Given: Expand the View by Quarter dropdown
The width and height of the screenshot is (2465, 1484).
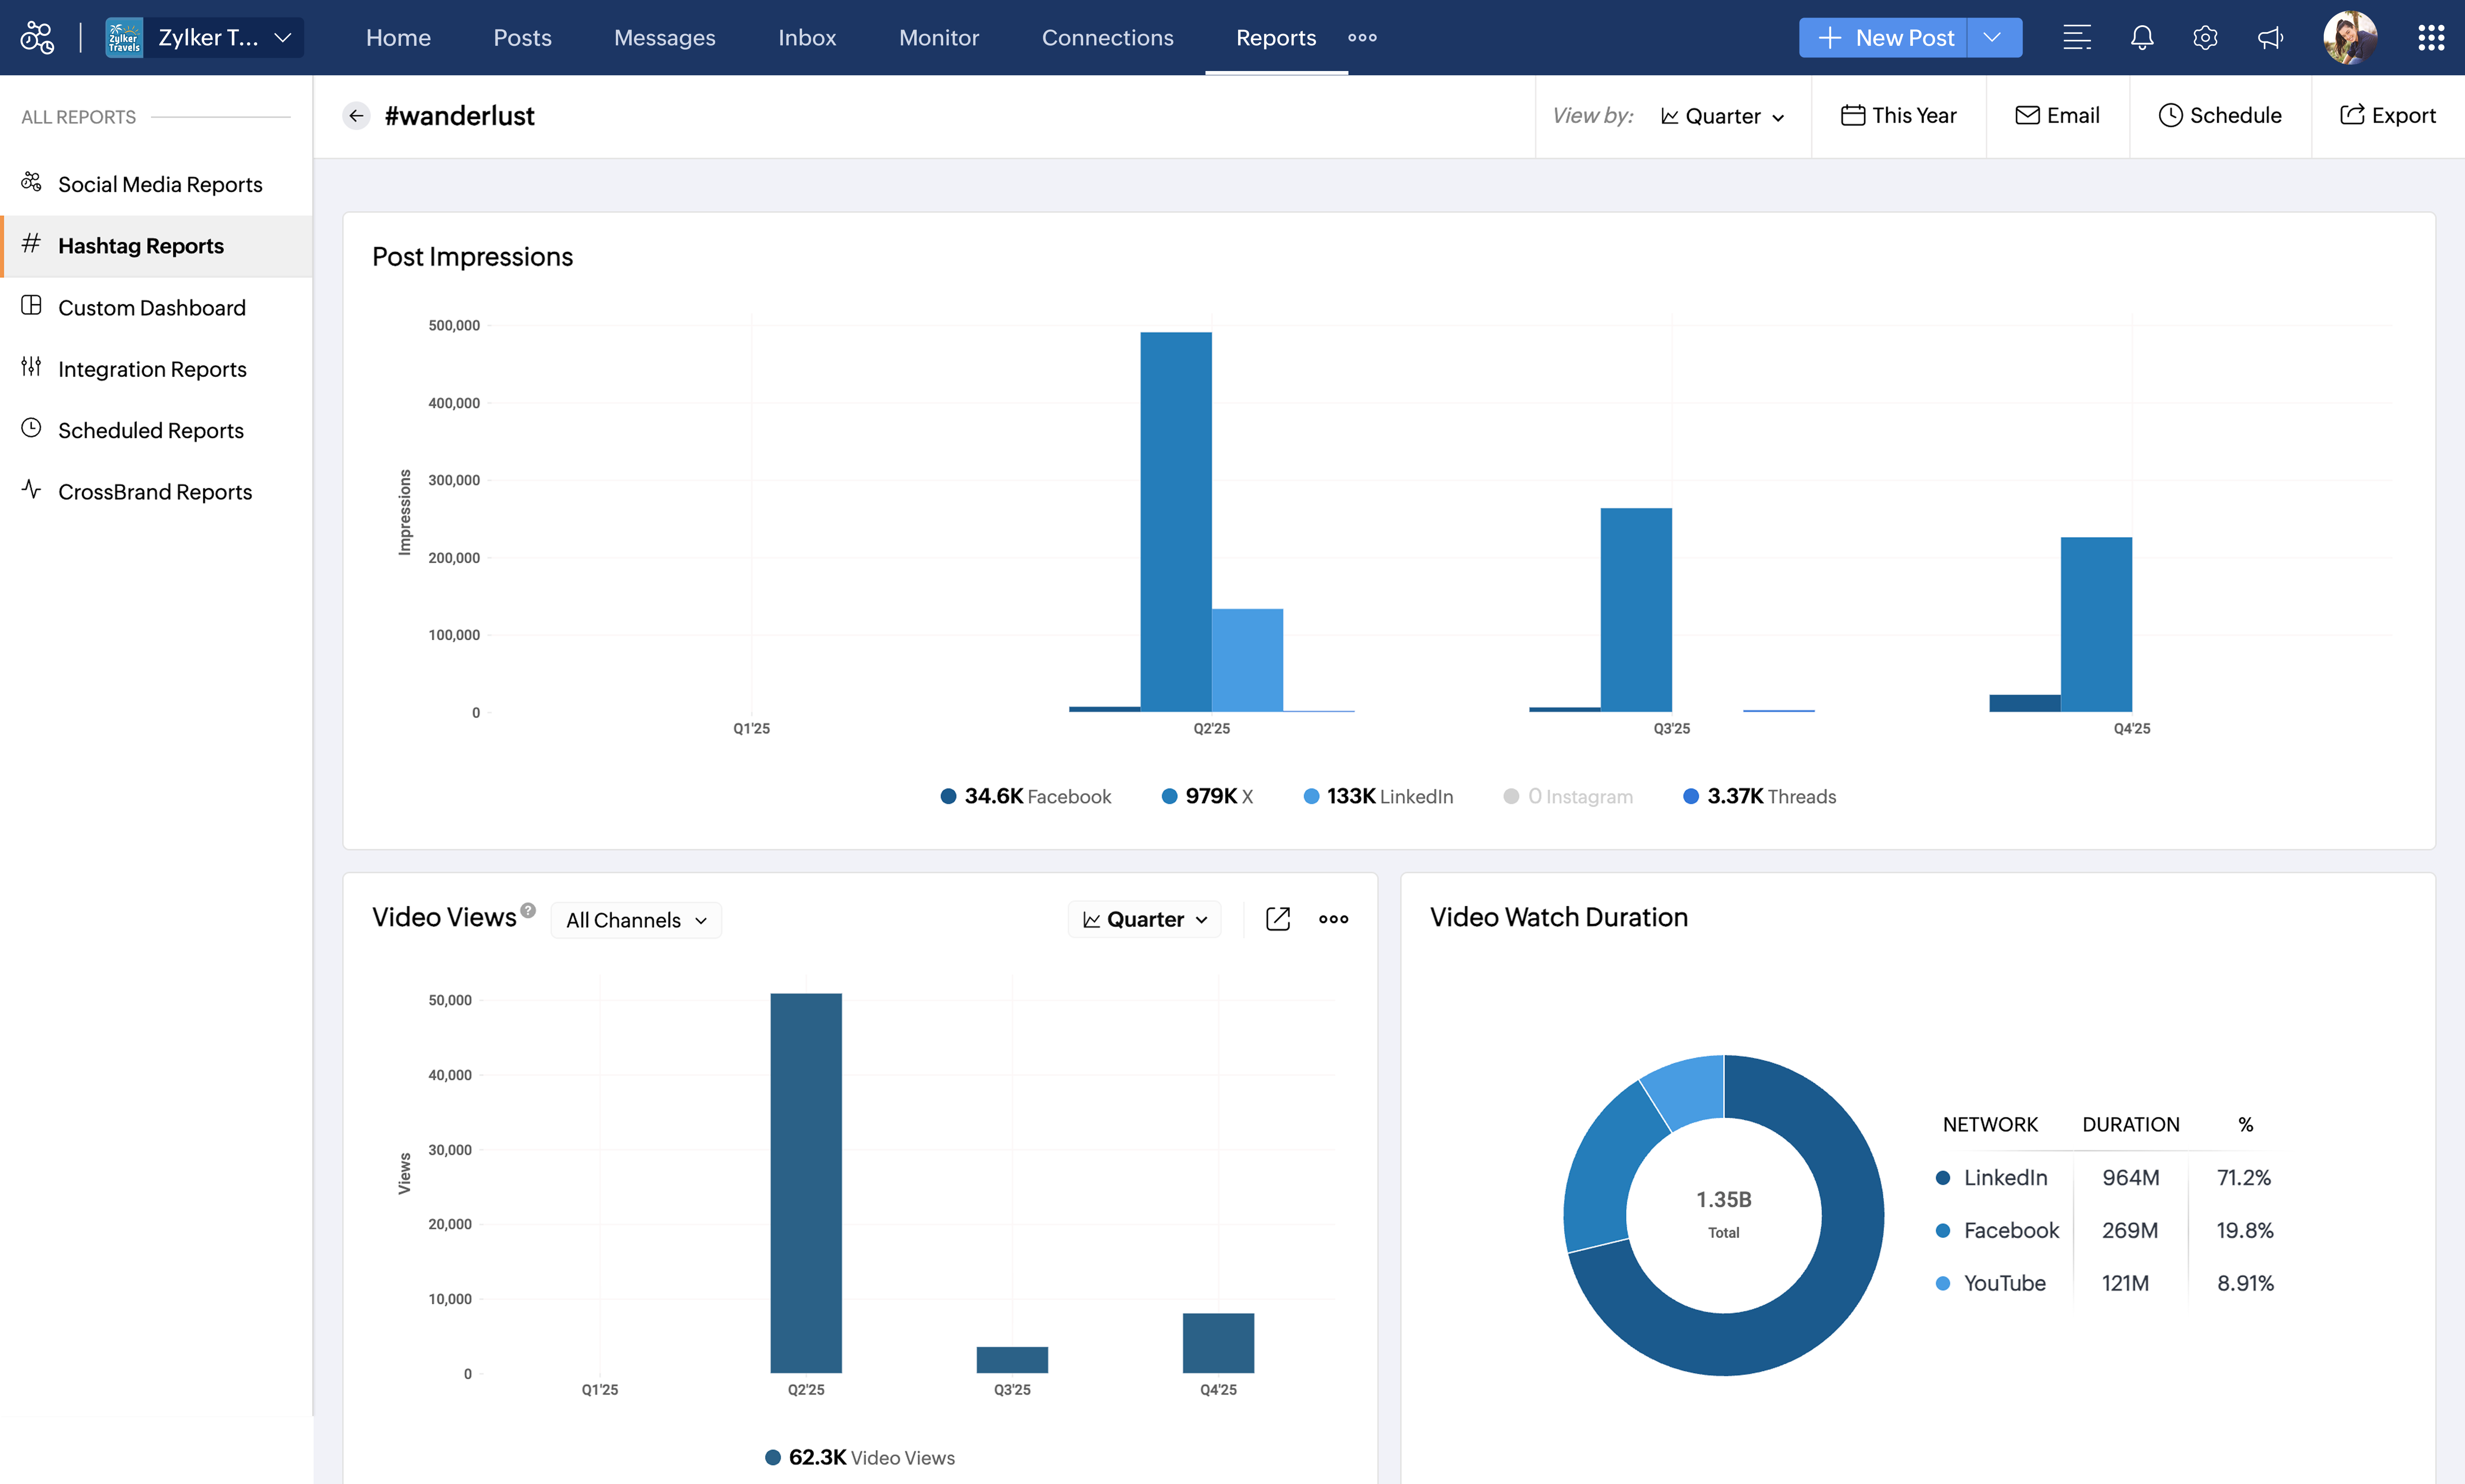Looking at the screenshot, I should [x=1722, y=116].
